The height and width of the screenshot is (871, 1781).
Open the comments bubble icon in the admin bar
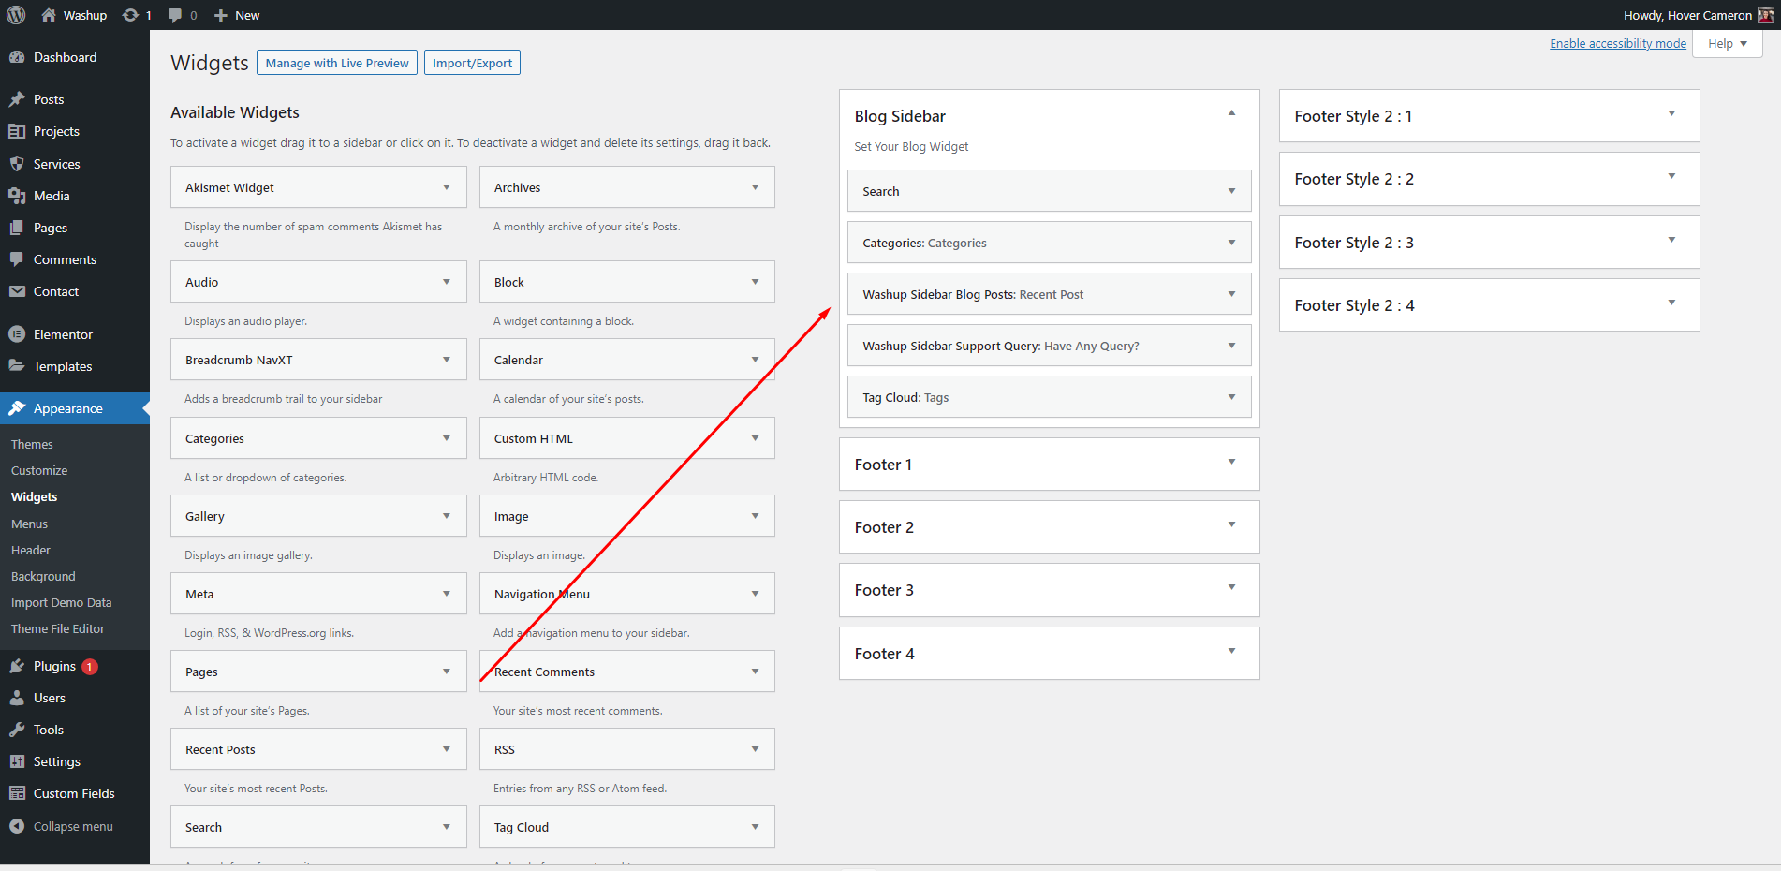(175, 15)
